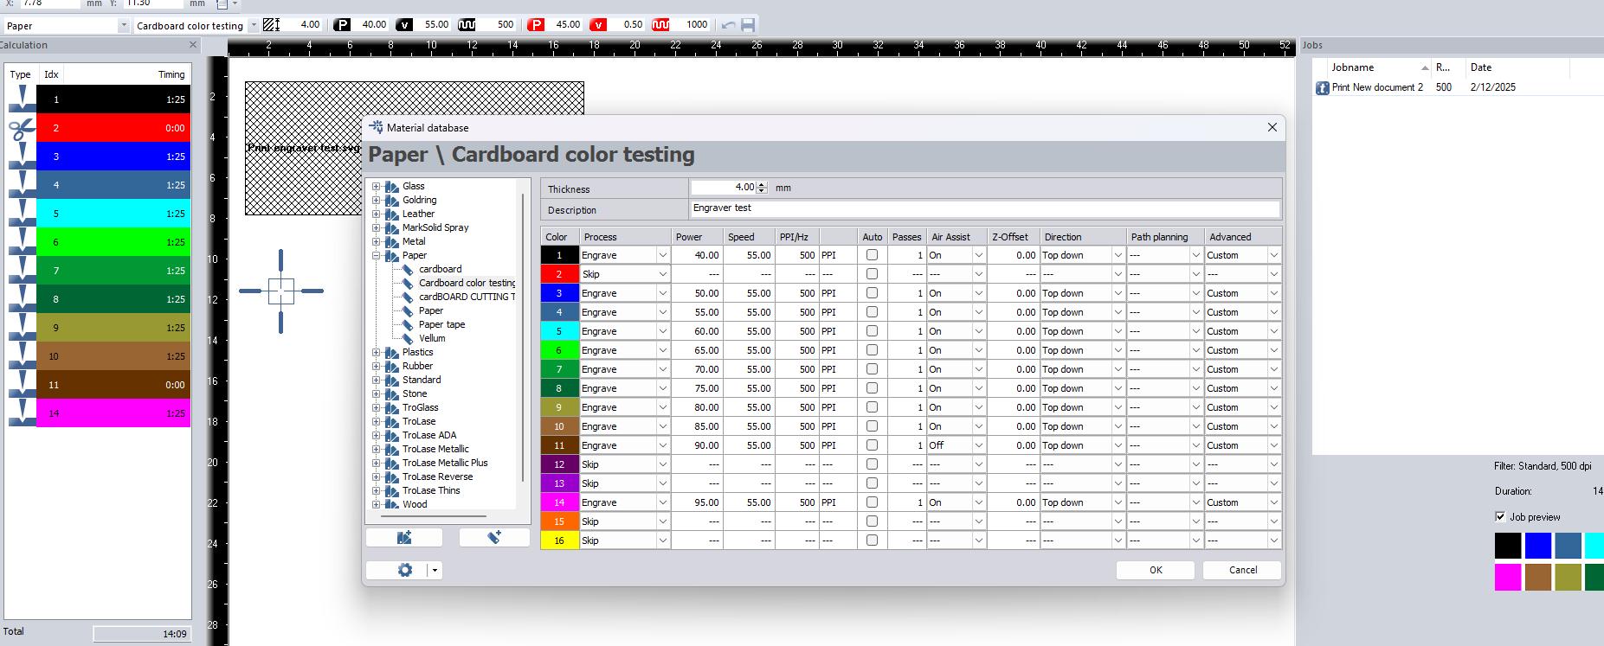
Task: Click the add new material icon button
Action: (494, 538)
